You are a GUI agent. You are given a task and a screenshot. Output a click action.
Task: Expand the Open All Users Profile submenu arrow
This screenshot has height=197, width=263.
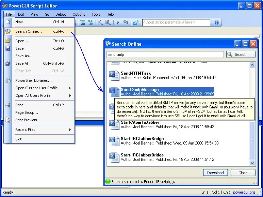coord(70,96)
